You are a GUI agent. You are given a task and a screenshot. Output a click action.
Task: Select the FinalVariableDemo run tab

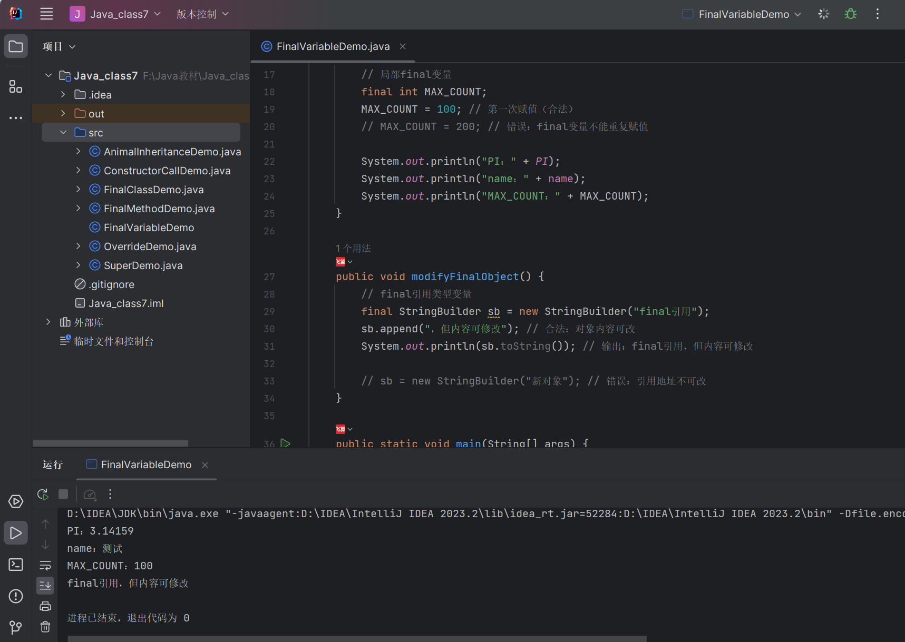[146, 465]
